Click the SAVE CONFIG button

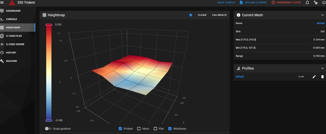(x=226, y=2)
